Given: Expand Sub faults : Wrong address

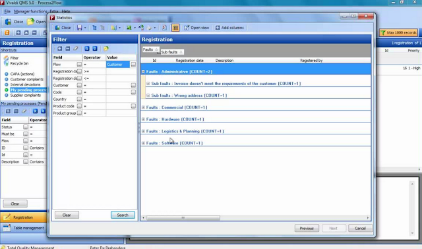Looking at the screenshot, I should click(148, 96).
